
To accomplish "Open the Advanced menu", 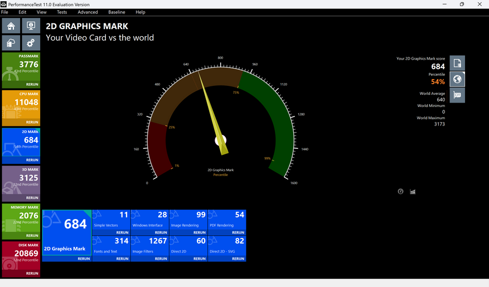I will pos(88,12).
